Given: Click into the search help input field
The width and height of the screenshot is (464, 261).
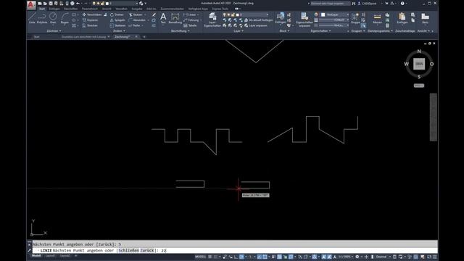Looking at the screenshot, I should point(331,3).
